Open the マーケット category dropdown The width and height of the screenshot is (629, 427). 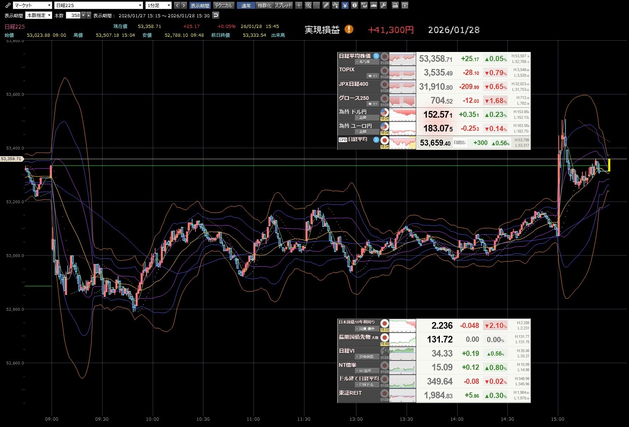click(33, 5)
